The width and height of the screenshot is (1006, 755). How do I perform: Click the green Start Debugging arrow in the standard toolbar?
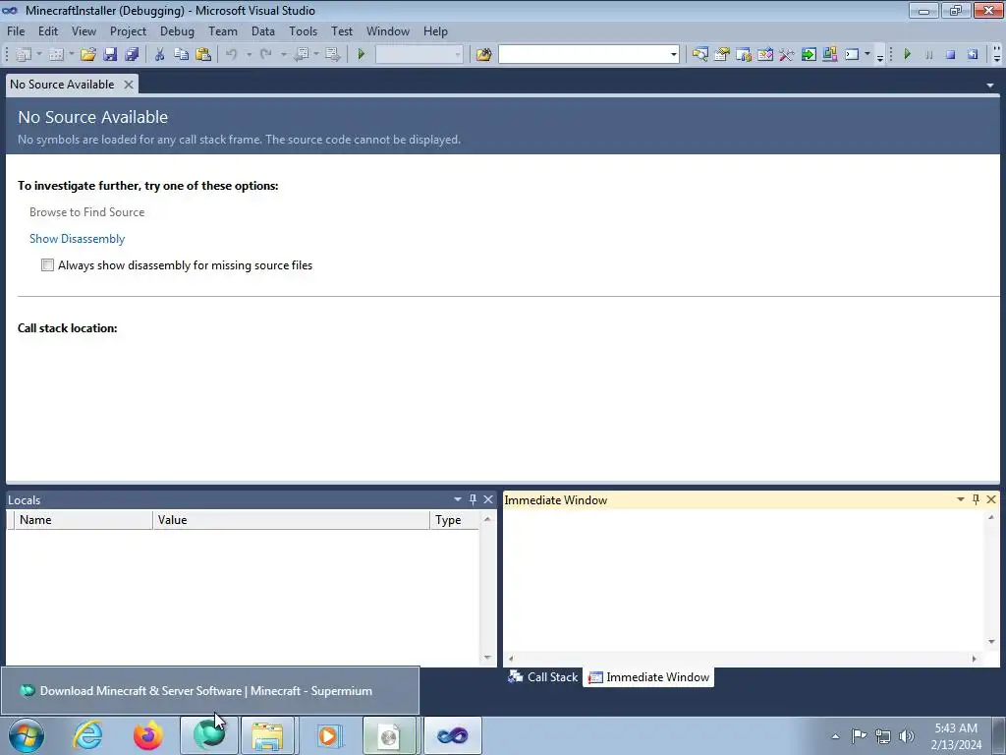tap(361, 55)
